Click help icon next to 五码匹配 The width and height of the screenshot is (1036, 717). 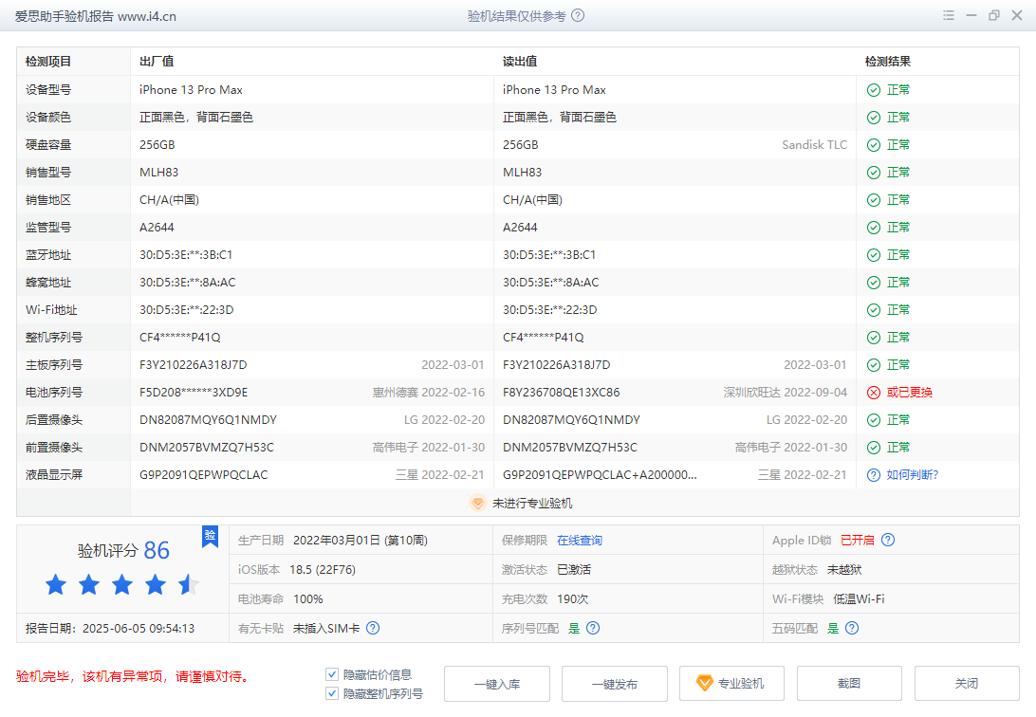[852, 628]
